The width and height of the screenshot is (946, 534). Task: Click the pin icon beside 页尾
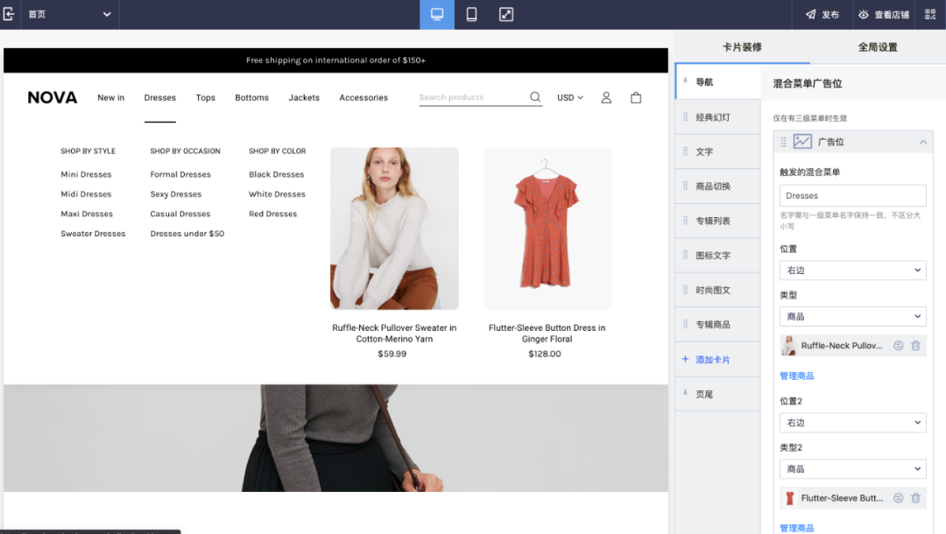[685, 393]
